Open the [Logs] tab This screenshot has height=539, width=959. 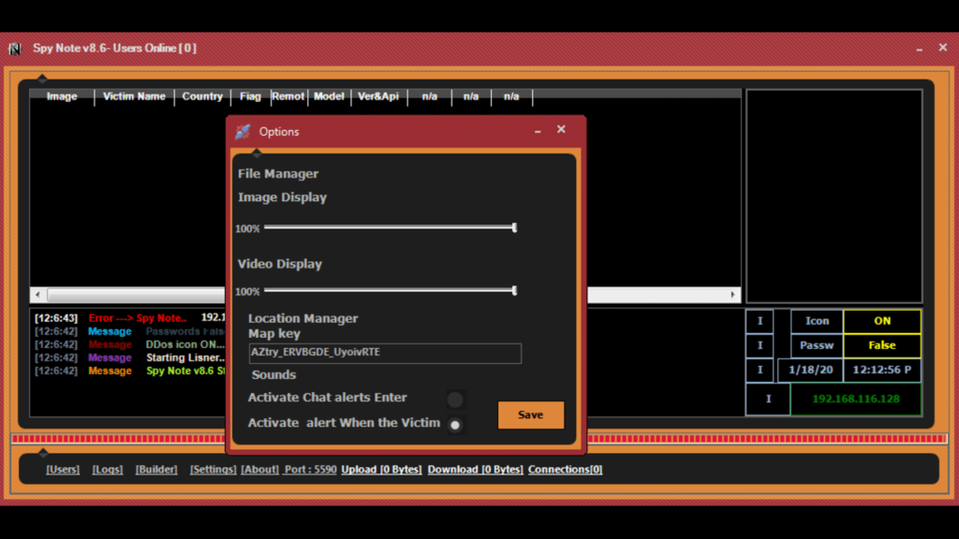(108, 470)
